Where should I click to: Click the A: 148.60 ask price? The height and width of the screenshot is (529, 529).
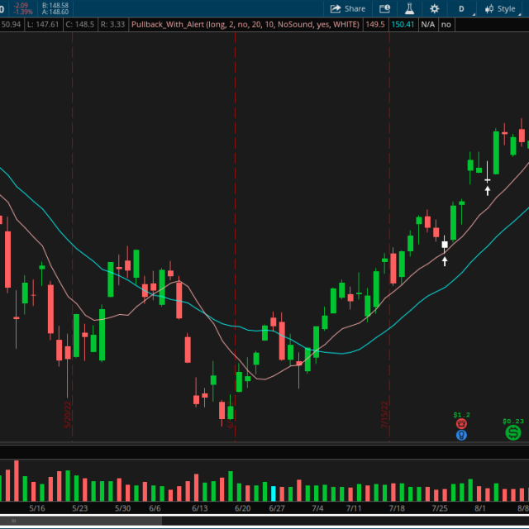pyautogui.click(x=55, y=12)
